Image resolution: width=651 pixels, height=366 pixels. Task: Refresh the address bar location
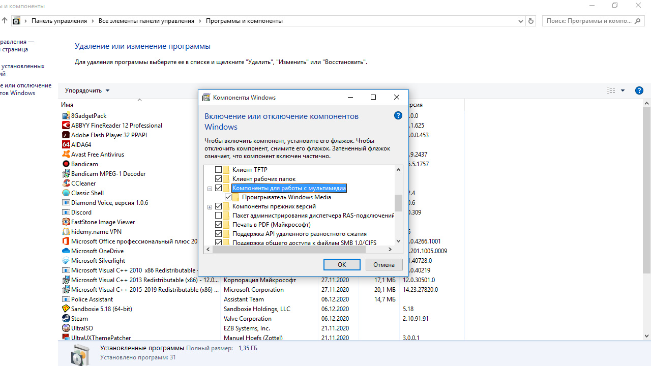coord(531,21)
